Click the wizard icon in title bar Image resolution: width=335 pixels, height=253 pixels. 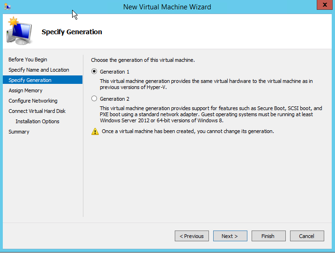[x=7, y=7]
